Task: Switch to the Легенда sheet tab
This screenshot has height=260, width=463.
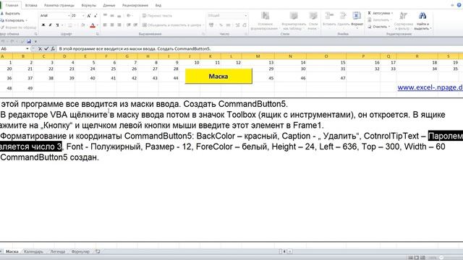Action: (58, 251)
